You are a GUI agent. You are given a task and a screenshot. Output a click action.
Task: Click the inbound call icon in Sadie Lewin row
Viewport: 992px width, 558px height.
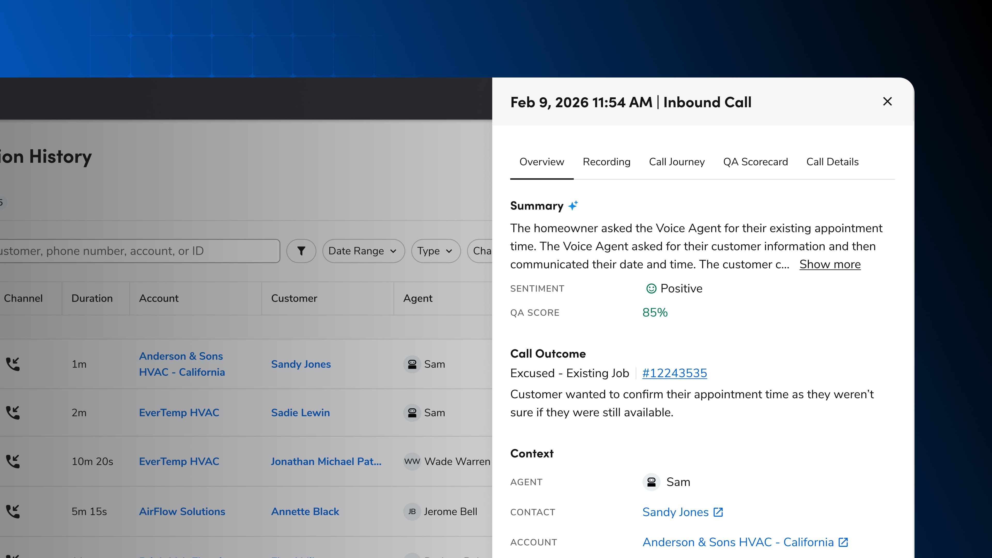click(13, 413)
